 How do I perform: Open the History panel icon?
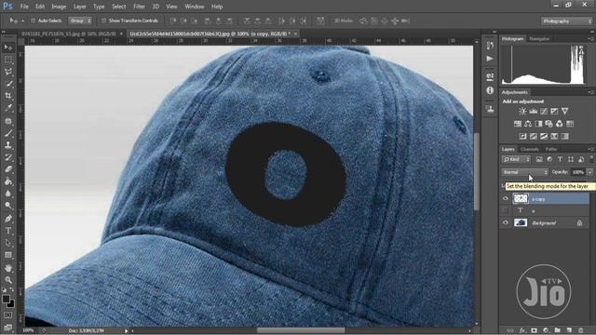point(490,46)
